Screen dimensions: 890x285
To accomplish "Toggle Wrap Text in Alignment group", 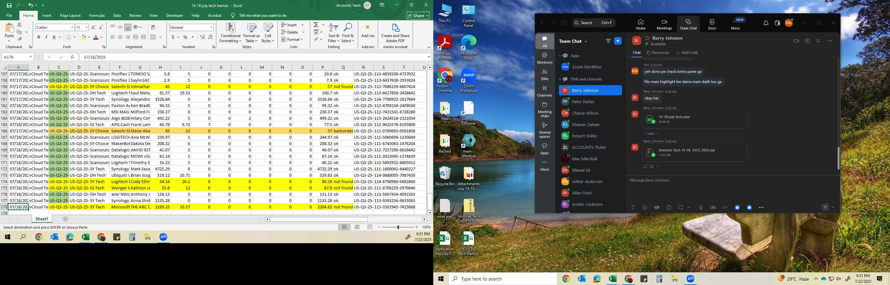I will pyautogui.click(x=153, y=27).
